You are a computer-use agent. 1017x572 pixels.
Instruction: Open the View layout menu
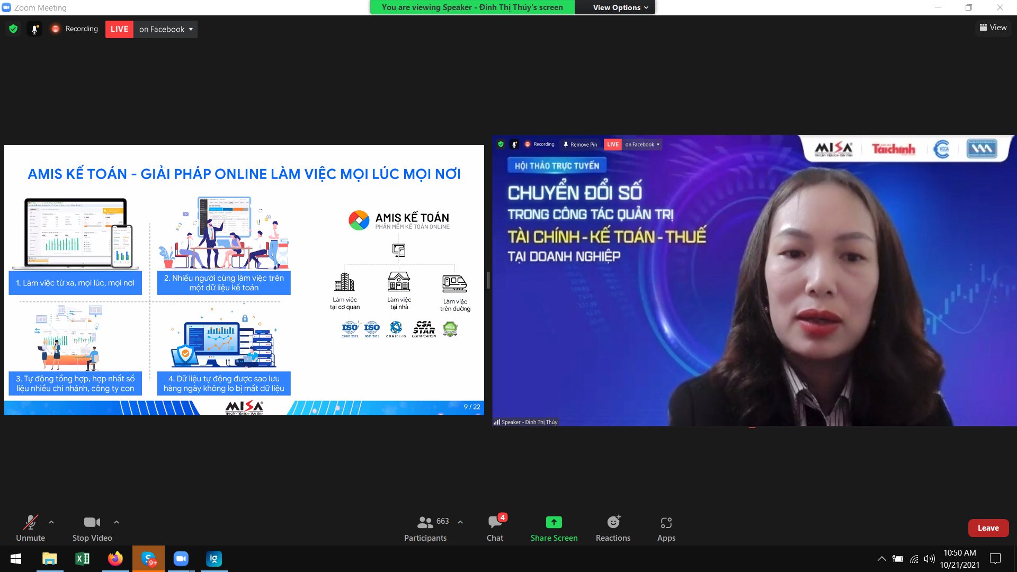993,28
